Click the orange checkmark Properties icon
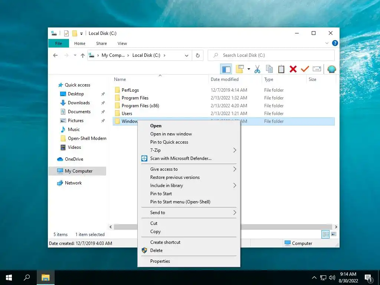The width and height of the screenshot is (380, 285). (x=305, y=69)
